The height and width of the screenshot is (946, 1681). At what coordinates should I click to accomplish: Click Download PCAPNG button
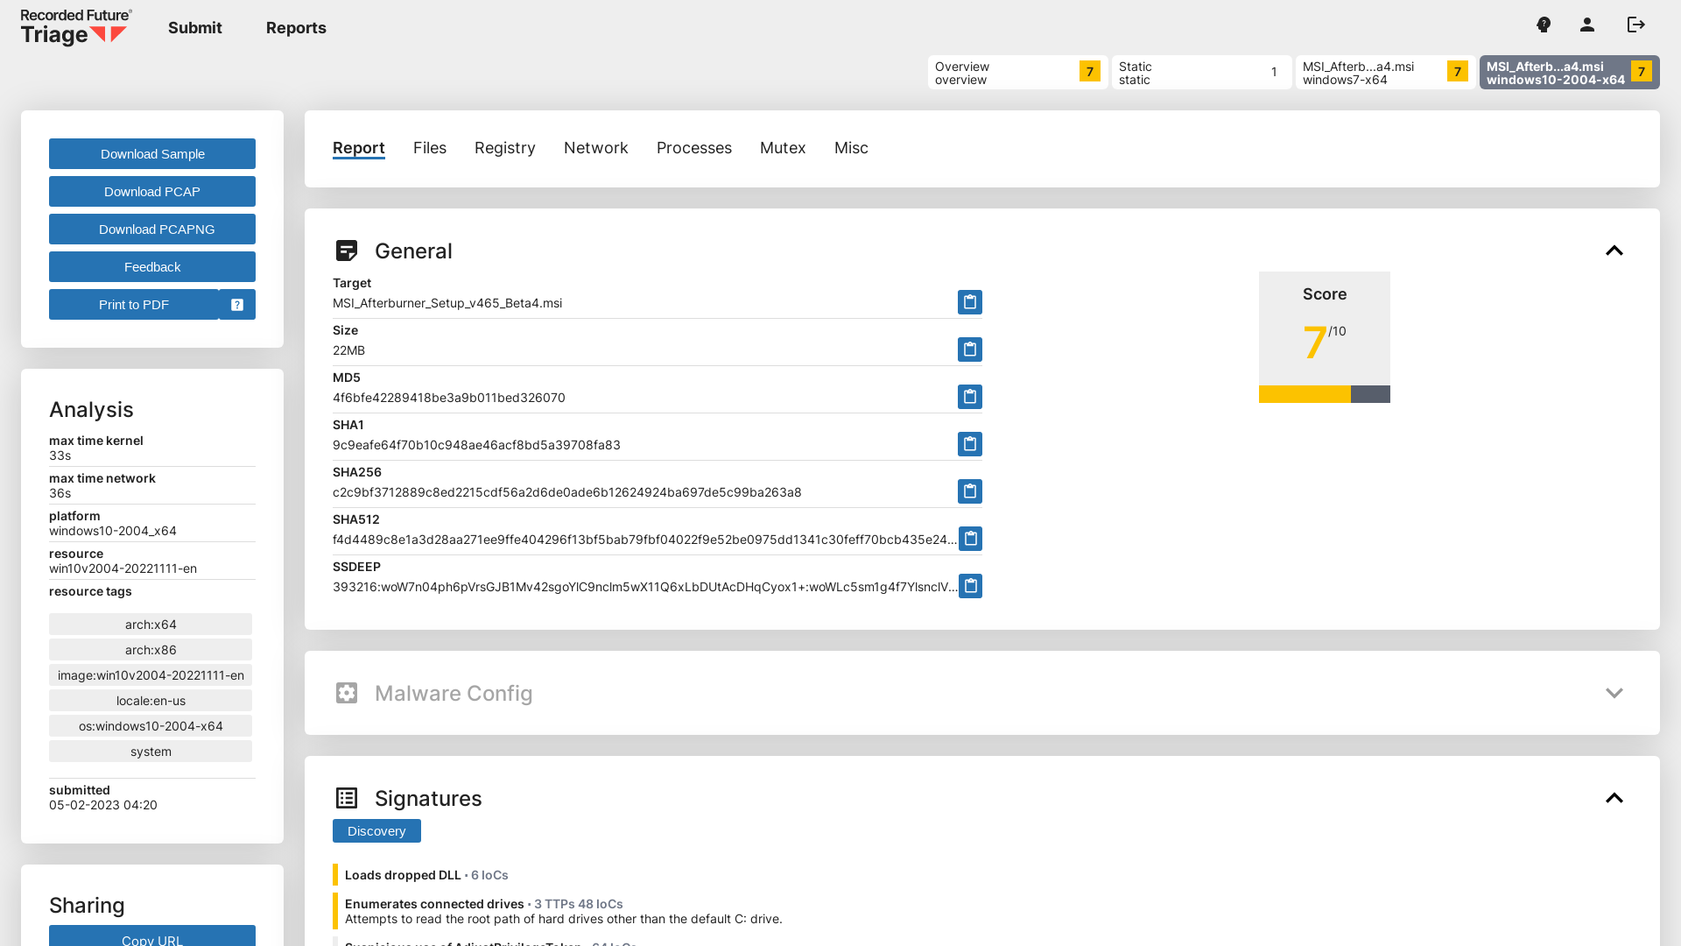coord(152,229)
